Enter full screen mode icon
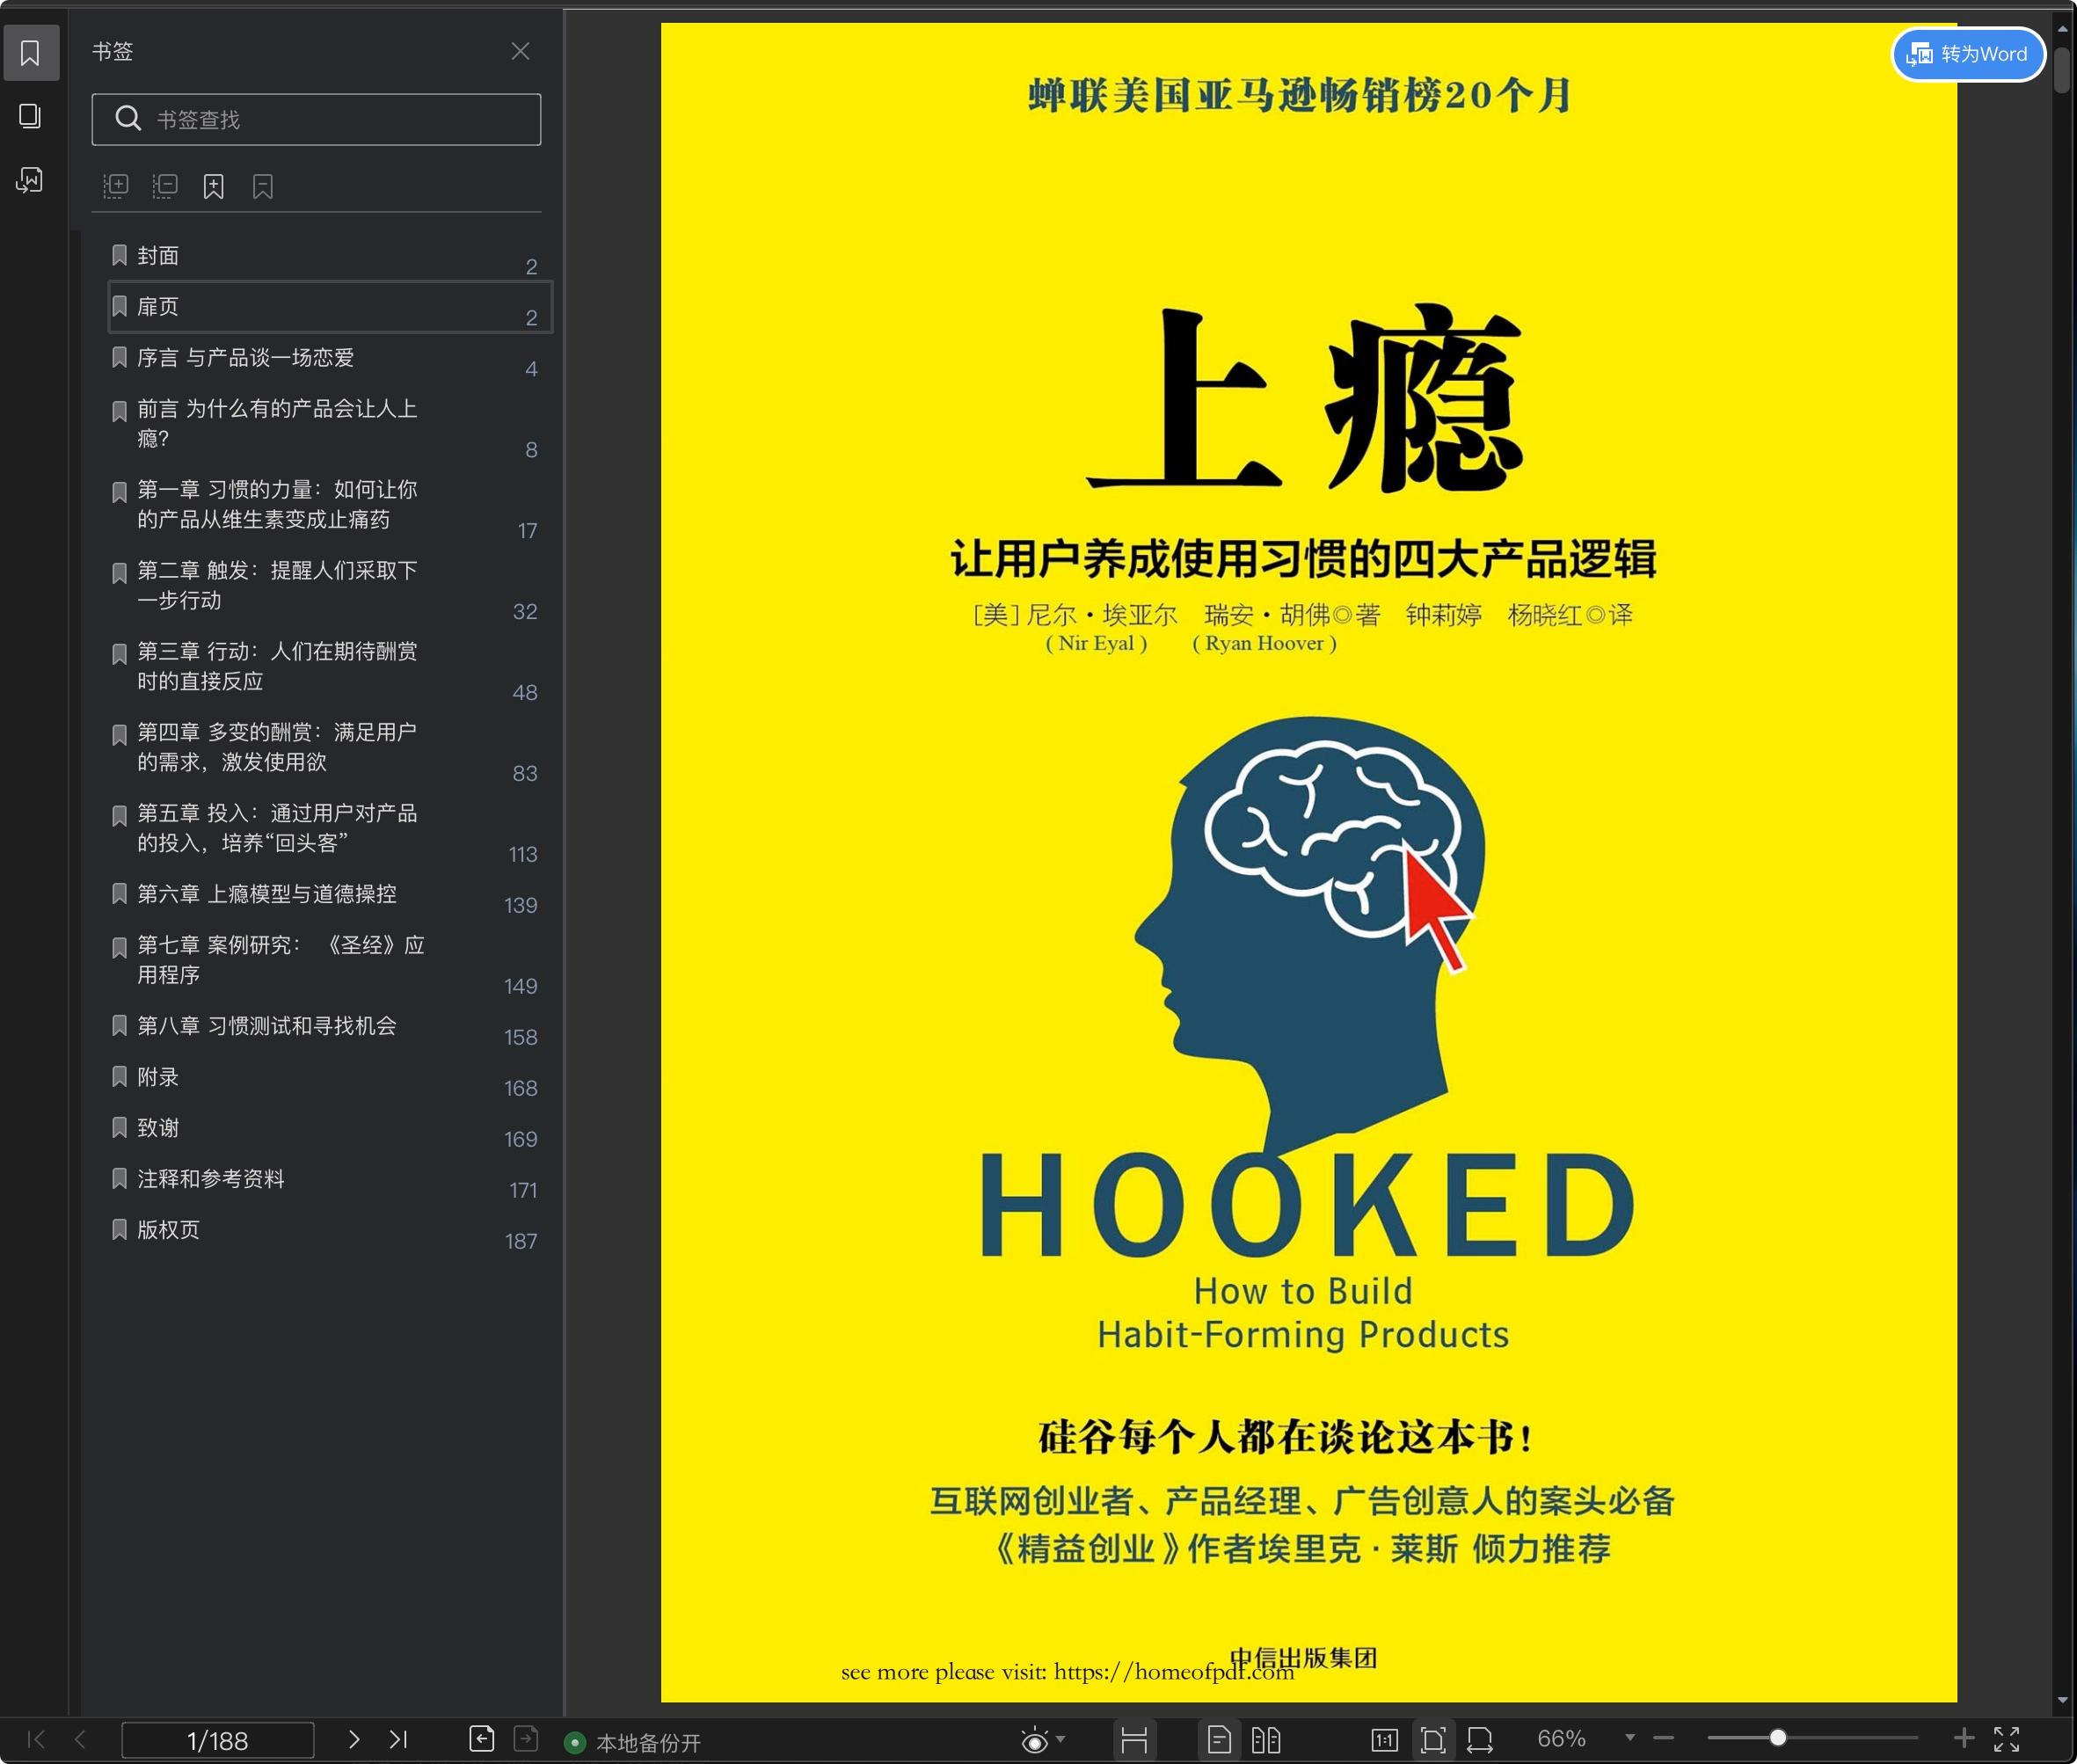This screenshot has height=1764, width=2077. coord(2007,1739)
